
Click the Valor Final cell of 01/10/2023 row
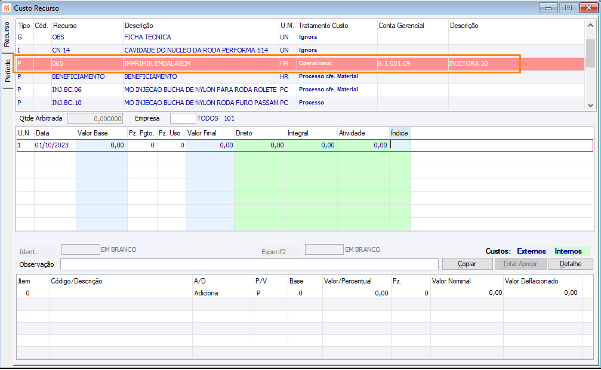click(x=210, y=145)
